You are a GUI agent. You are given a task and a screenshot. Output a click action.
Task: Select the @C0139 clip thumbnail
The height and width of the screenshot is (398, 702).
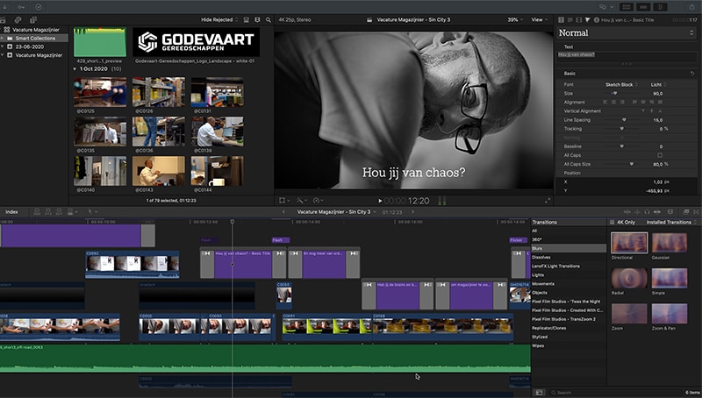(217, 131)
